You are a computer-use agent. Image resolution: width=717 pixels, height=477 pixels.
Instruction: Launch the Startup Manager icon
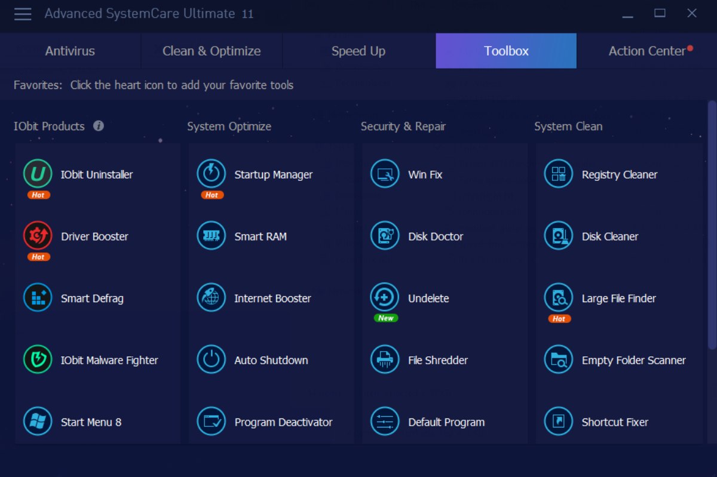[x=212, y=174]
